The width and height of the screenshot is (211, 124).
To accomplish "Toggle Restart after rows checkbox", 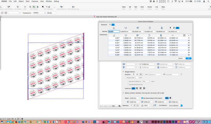I will [x=126, y=78].
